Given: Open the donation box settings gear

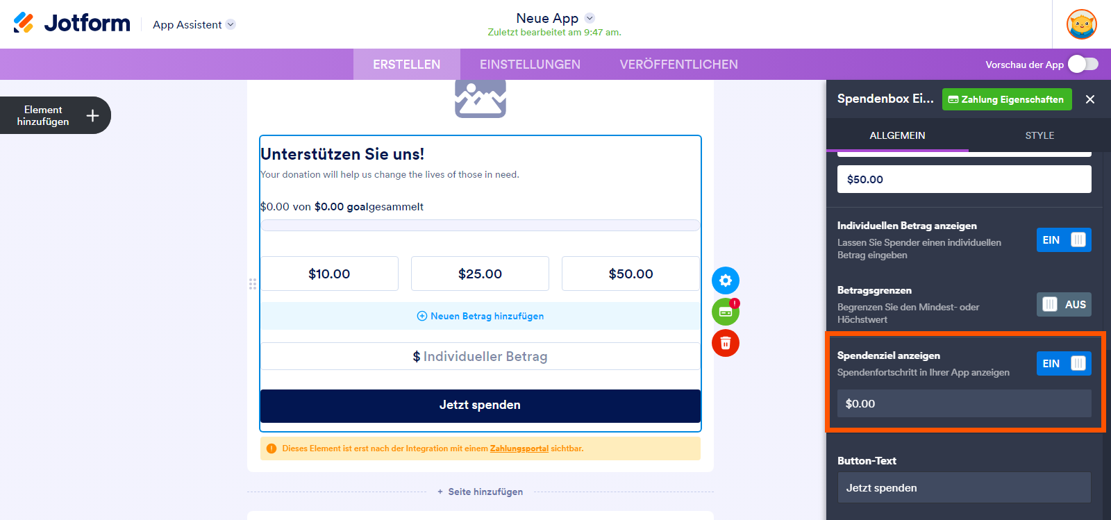Looking at the screenshot, I should [725, 280].
